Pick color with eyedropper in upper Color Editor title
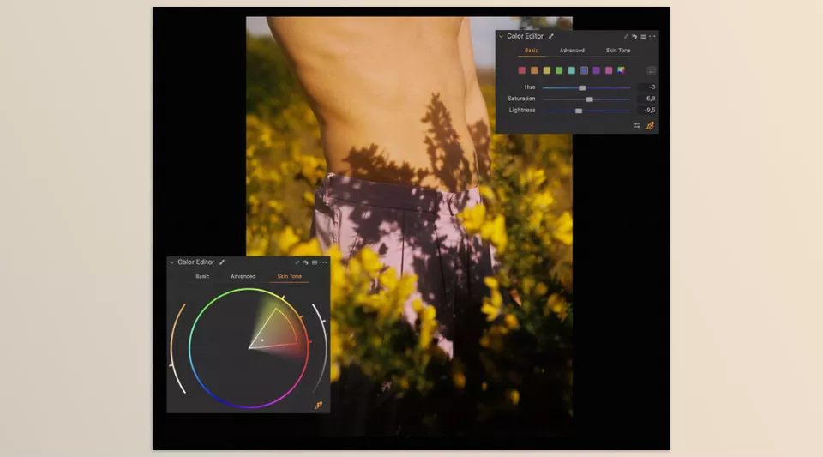Image resolution: width=823 pixels, height=457 pixels. pyautogui.click(x=550, y=36)
